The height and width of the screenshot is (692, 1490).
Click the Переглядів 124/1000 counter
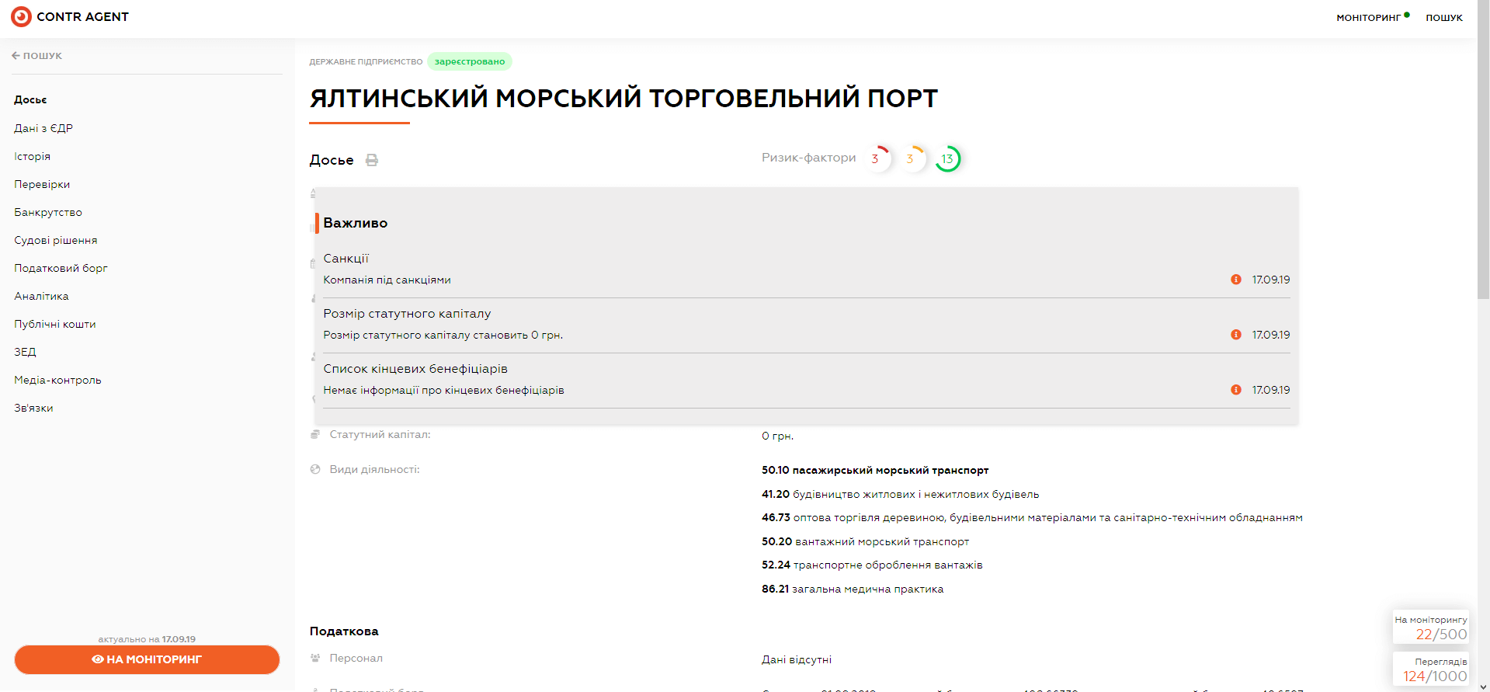(1431, 669)
